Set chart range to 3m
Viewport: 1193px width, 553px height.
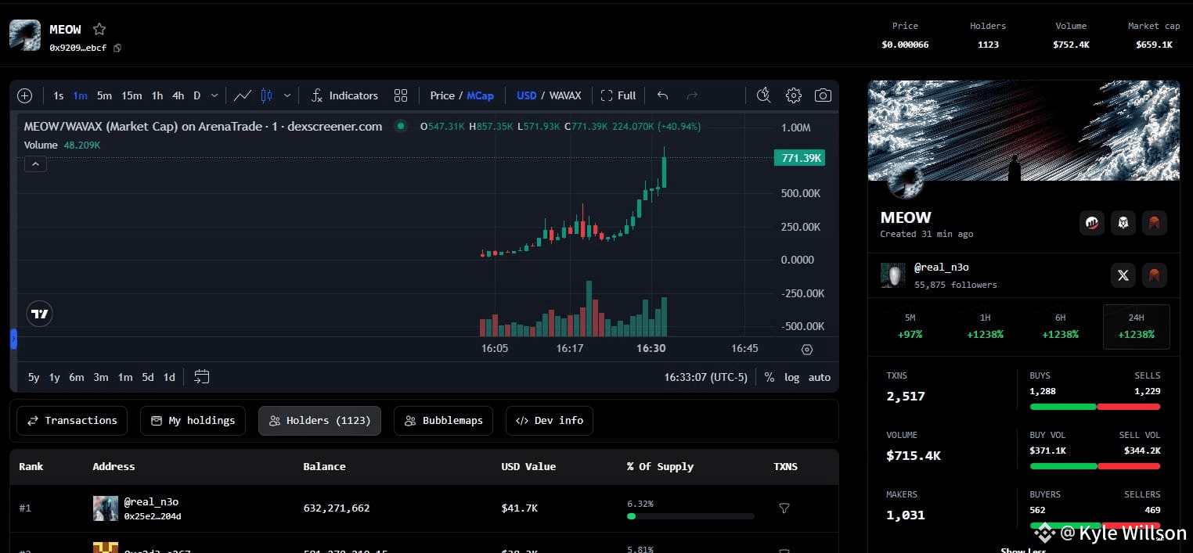[x=101, y=377]
